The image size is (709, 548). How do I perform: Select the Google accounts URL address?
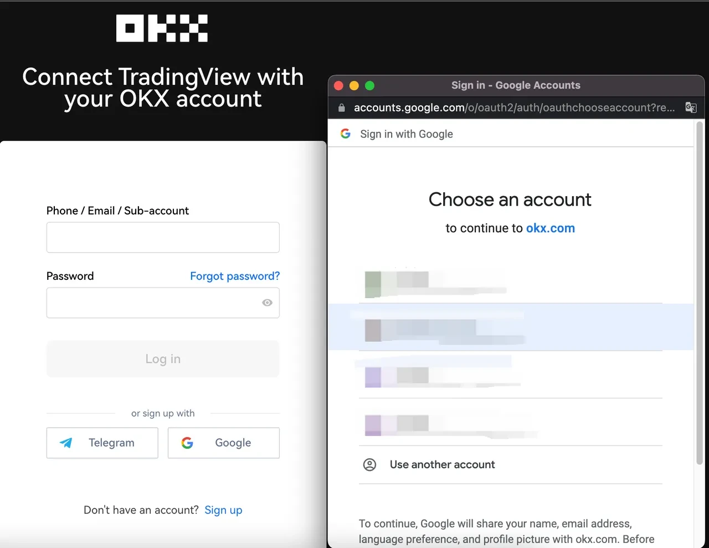(515, 107)
